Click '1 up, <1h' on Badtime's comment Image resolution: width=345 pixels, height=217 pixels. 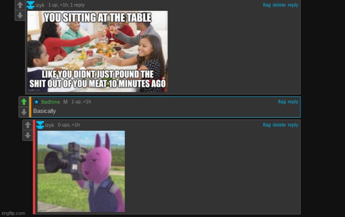tap(81, 102)
